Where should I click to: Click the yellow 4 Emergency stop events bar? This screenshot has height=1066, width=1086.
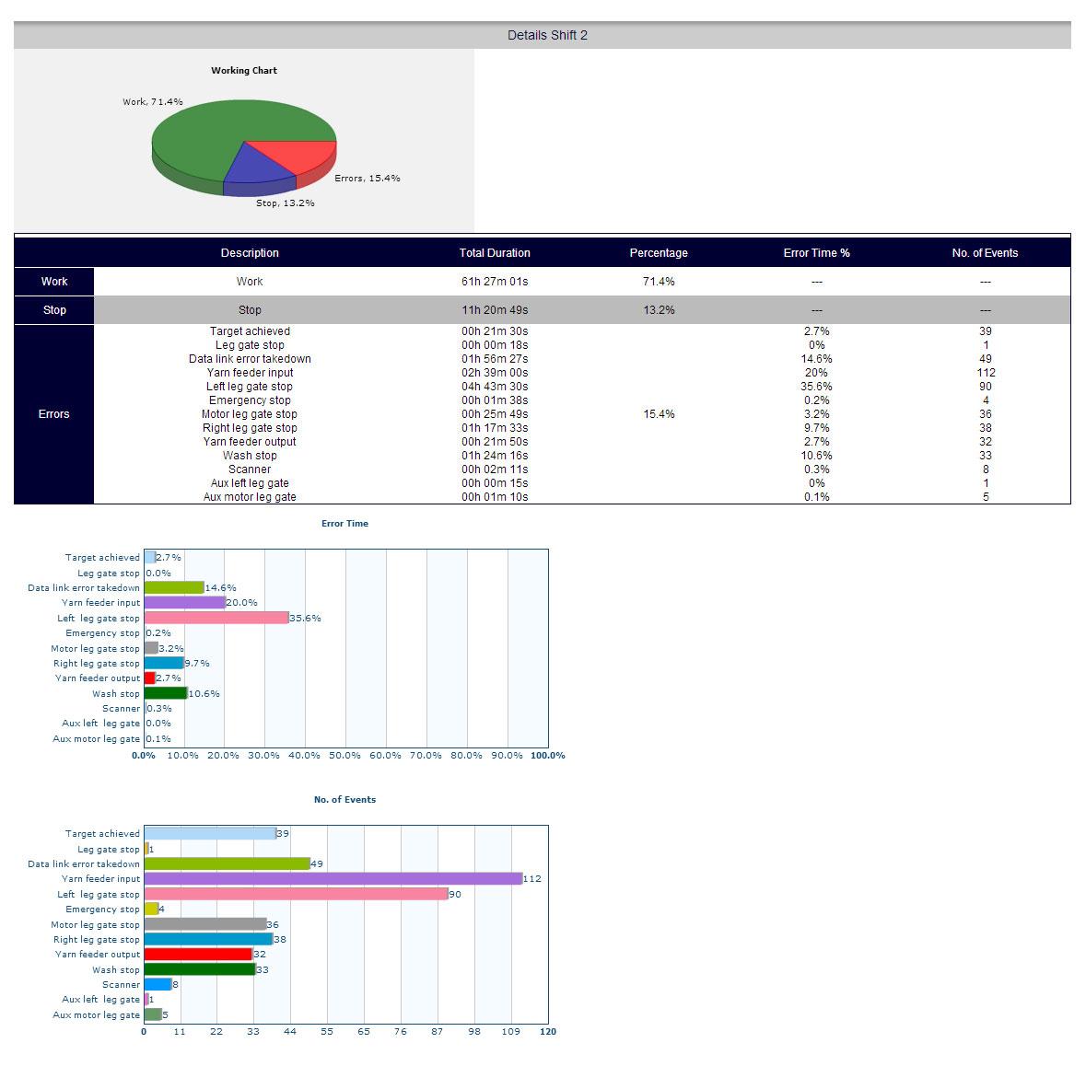151,910
